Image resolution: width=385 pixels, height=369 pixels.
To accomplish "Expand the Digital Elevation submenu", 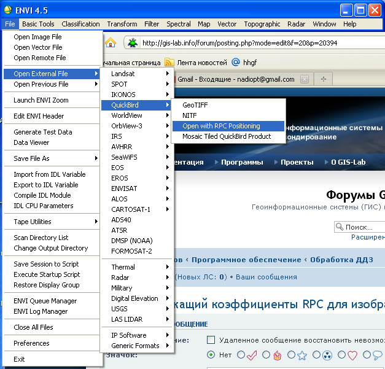I will [138, 298].
